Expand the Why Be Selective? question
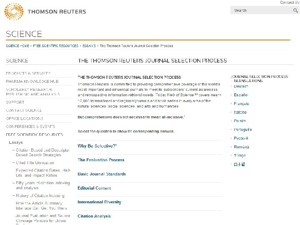300x225 pixels. [97, 146]
